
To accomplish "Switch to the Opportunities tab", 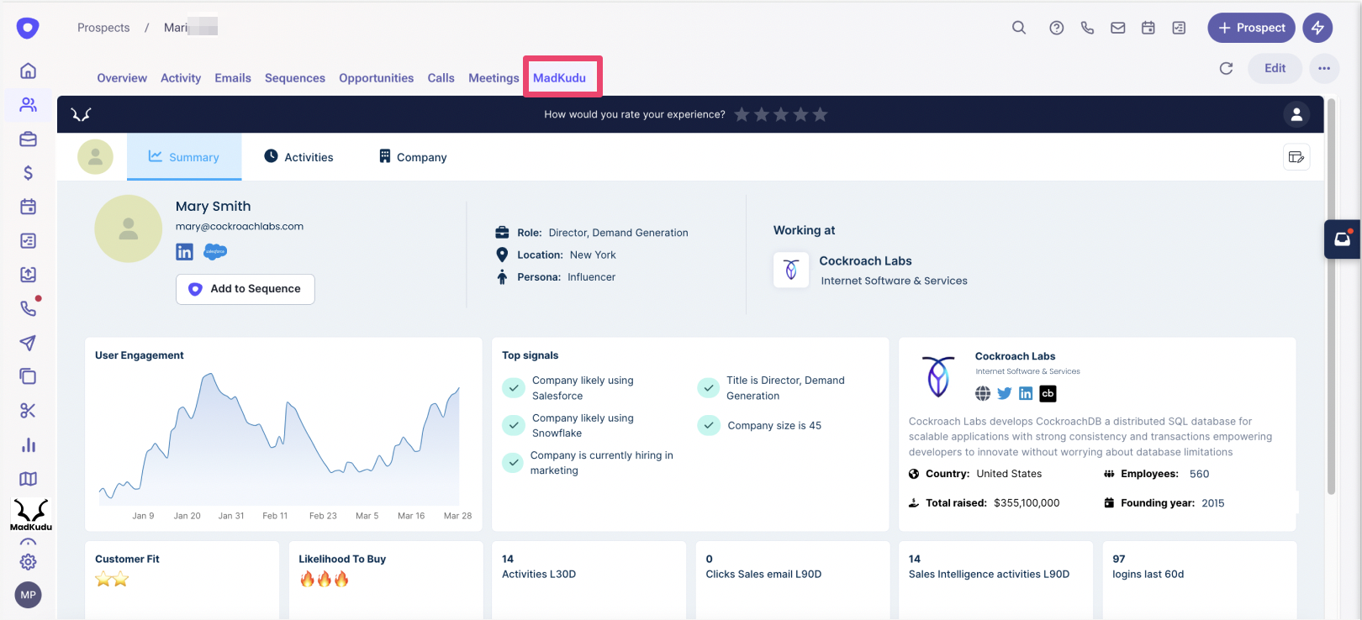I will 377,78.
